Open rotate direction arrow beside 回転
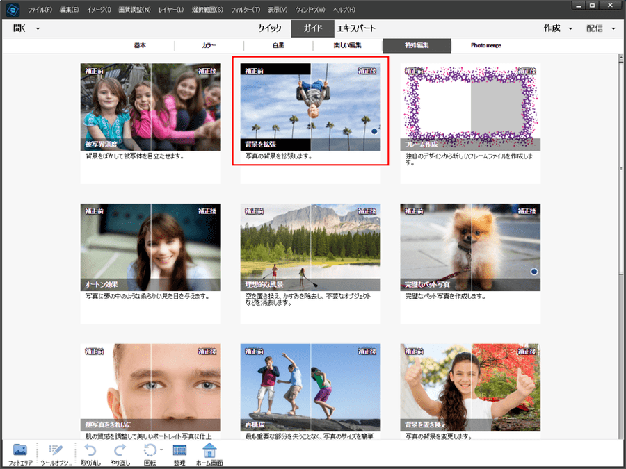This screenshot has width=626, height=469. pyautogui.click(x=161, y=450)
